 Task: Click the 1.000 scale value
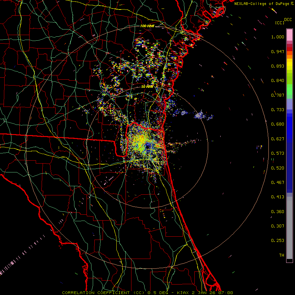278,37
